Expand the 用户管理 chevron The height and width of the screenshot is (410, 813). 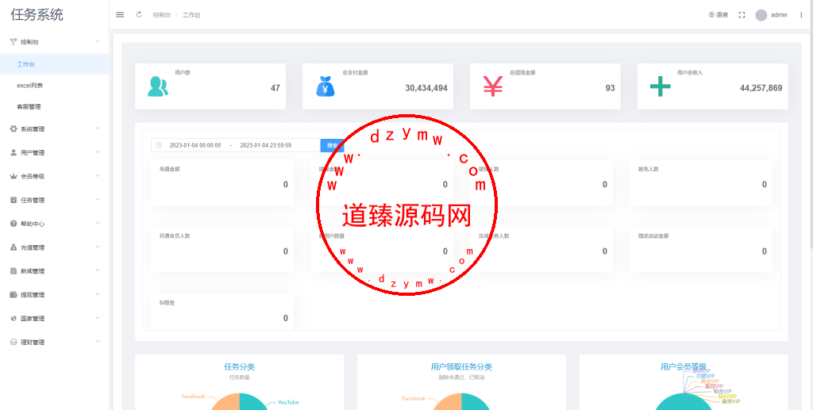click(98, 152)
